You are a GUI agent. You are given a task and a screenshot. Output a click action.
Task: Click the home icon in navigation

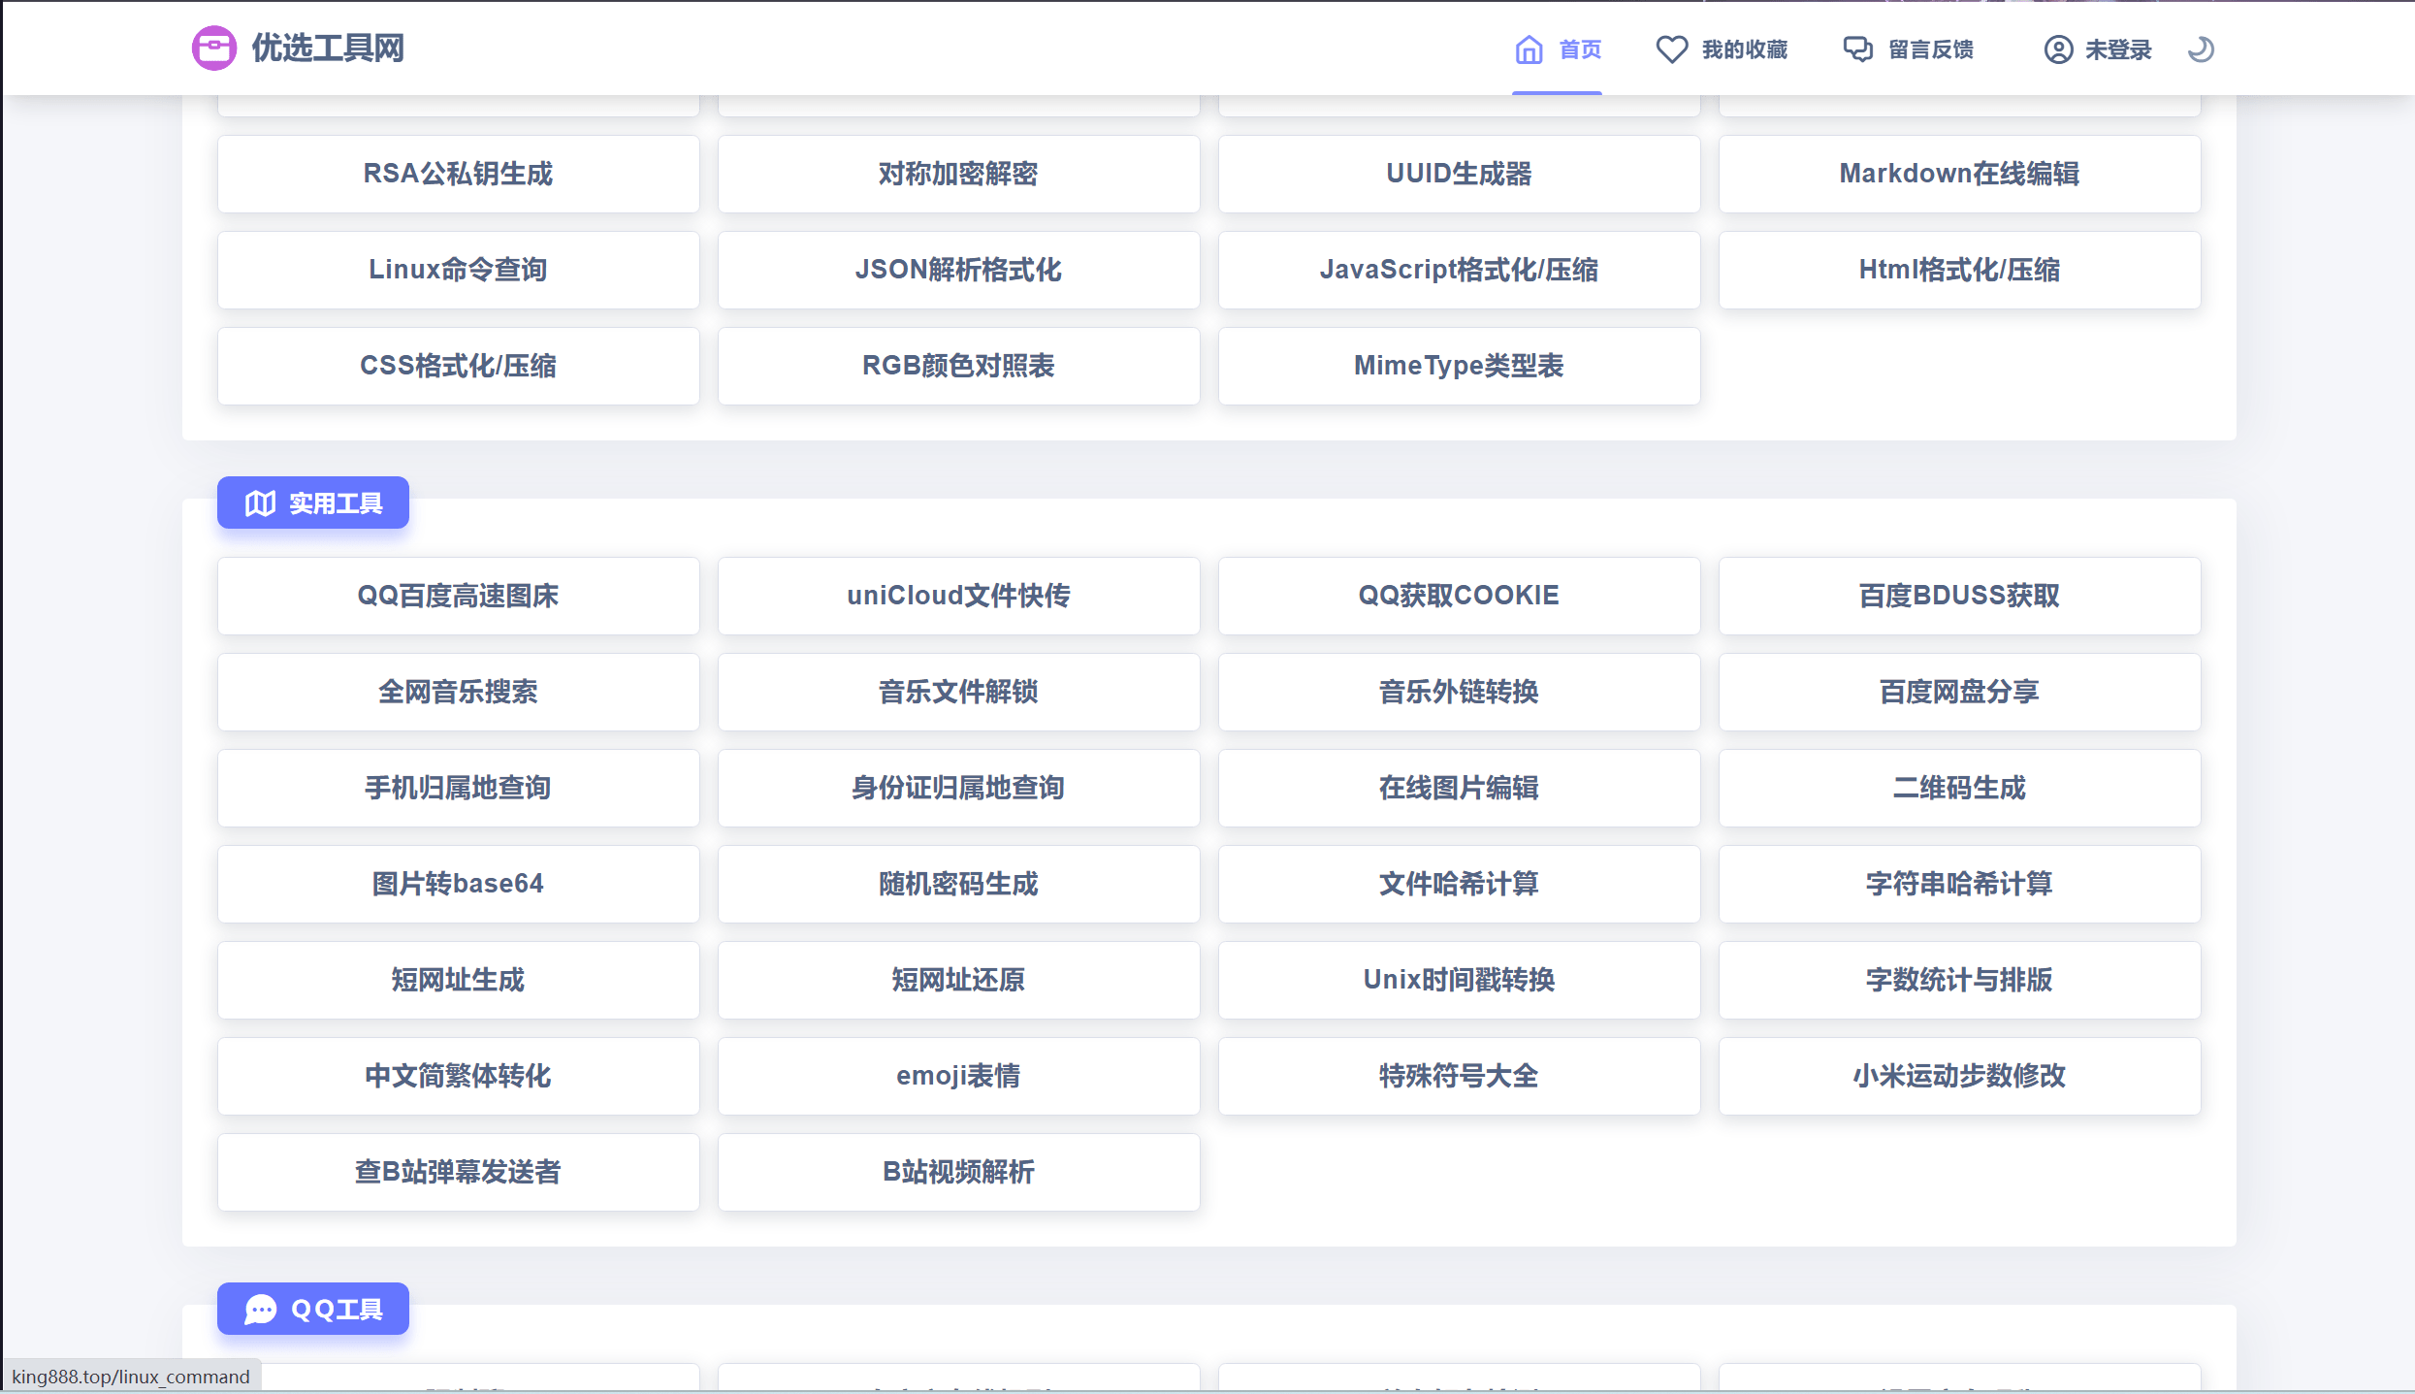pos(1529,49)
